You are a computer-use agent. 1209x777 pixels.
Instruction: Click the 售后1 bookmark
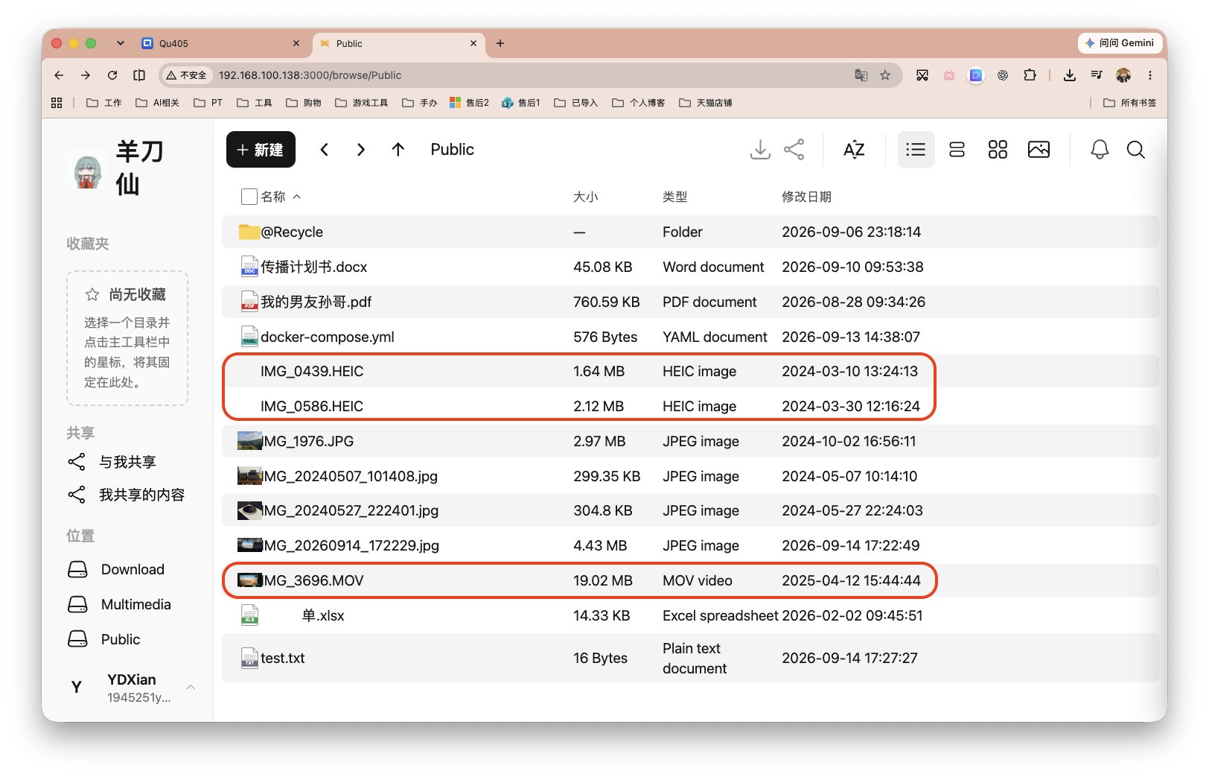pos(521,103)
